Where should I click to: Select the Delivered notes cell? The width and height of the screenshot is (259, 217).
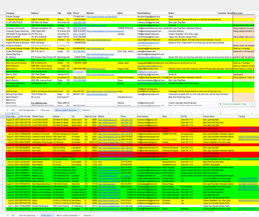[x=191, y=209]
